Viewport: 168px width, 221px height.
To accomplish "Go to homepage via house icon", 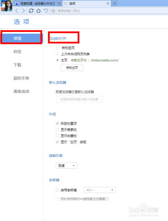I will [x=38, y=11].
